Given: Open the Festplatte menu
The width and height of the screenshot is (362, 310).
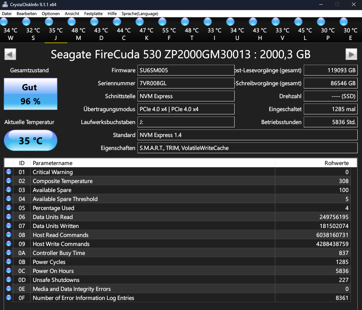Looking at the screenshot, I should (93, 14).
